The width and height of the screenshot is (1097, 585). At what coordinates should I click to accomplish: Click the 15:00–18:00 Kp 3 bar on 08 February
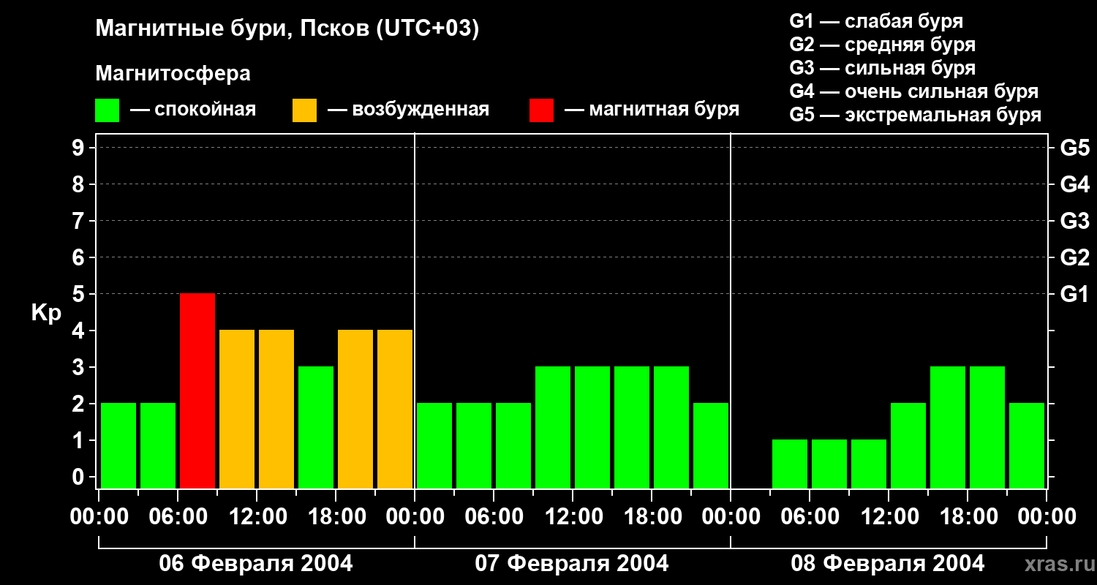click(948, 428)
